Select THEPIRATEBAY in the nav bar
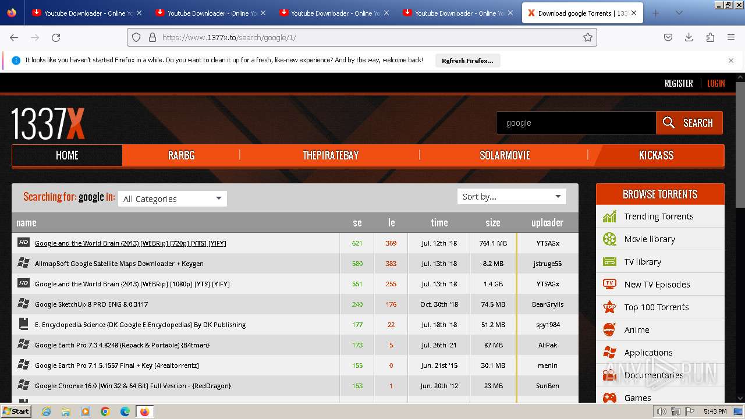This screenshot has height=419, width=745. (331, 155)
